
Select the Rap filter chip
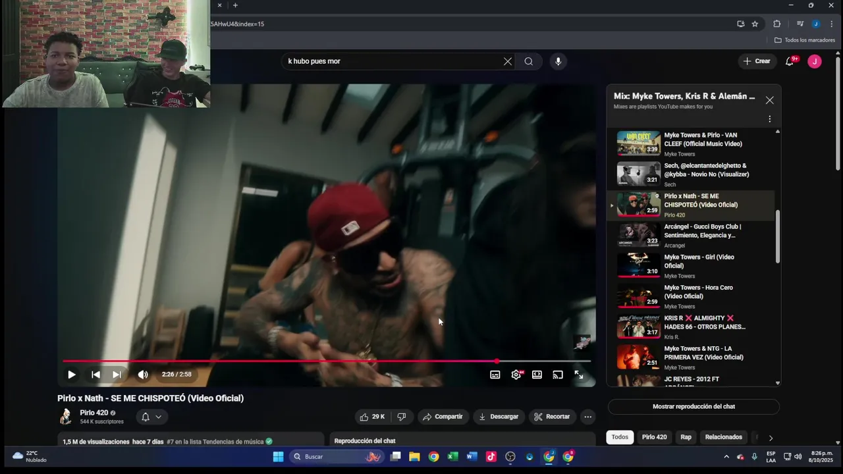[x=686, y=437]
